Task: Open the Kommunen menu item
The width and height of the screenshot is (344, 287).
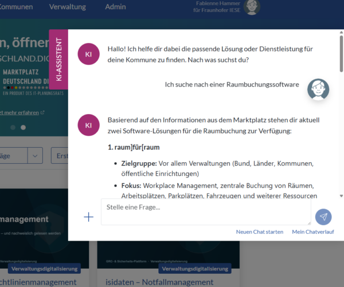Action: point(16,7)
